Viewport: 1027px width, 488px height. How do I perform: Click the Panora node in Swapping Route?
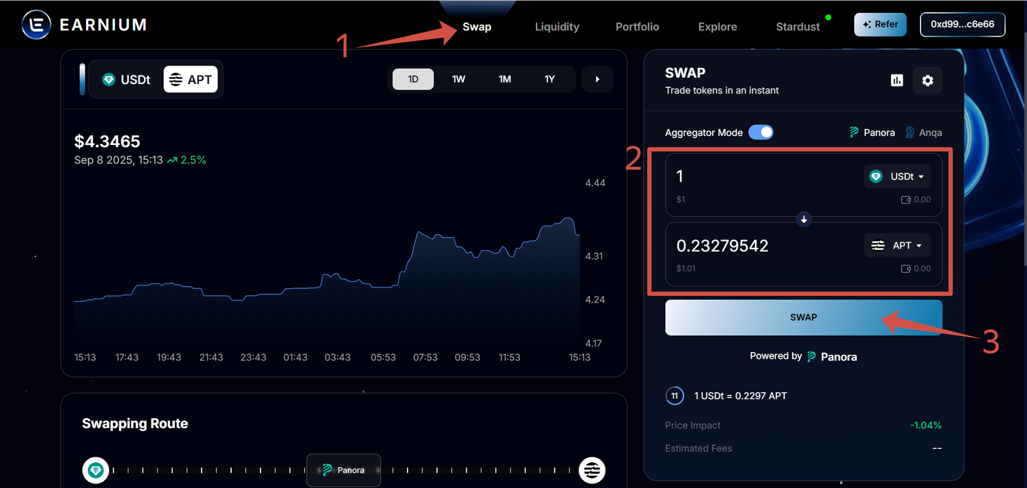343,470
